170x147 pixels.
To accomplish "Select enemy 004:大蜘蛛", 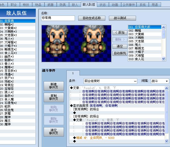I will [145, 38].
